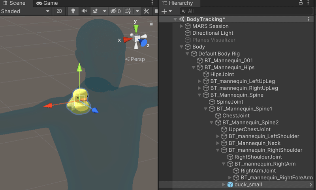
Task: Click the red move arrow handle on duck
Action: [x=48, y=105]
